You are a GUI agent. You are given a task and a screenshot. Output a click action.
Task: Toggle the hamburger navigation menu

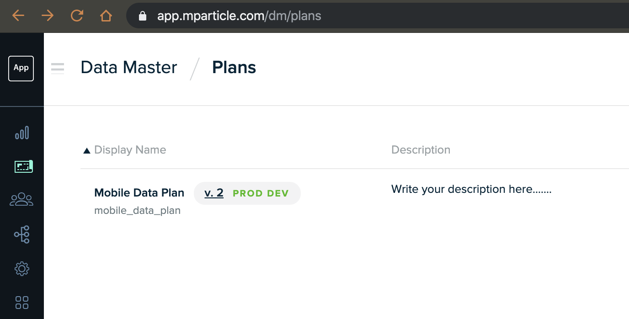pos(58,68)
